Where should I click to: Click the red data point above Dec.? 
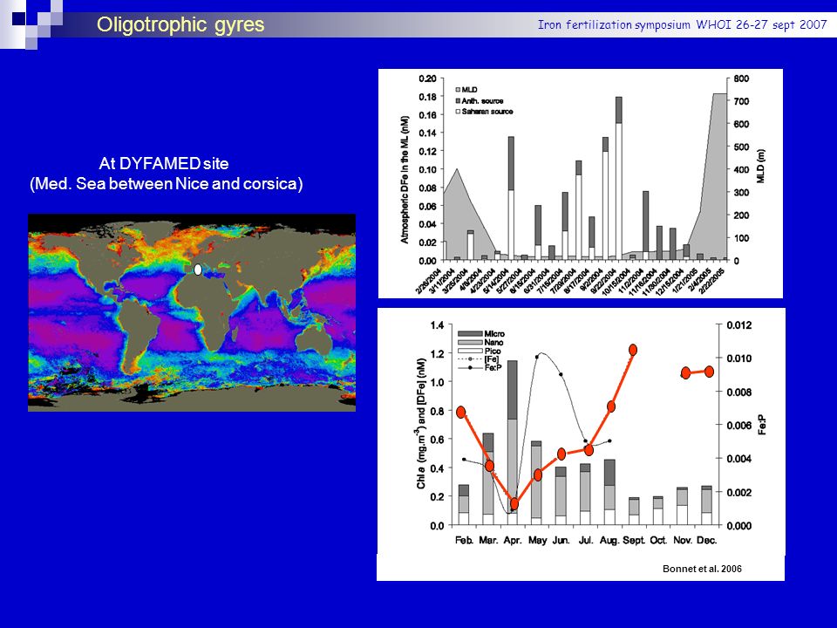[710, 372]
